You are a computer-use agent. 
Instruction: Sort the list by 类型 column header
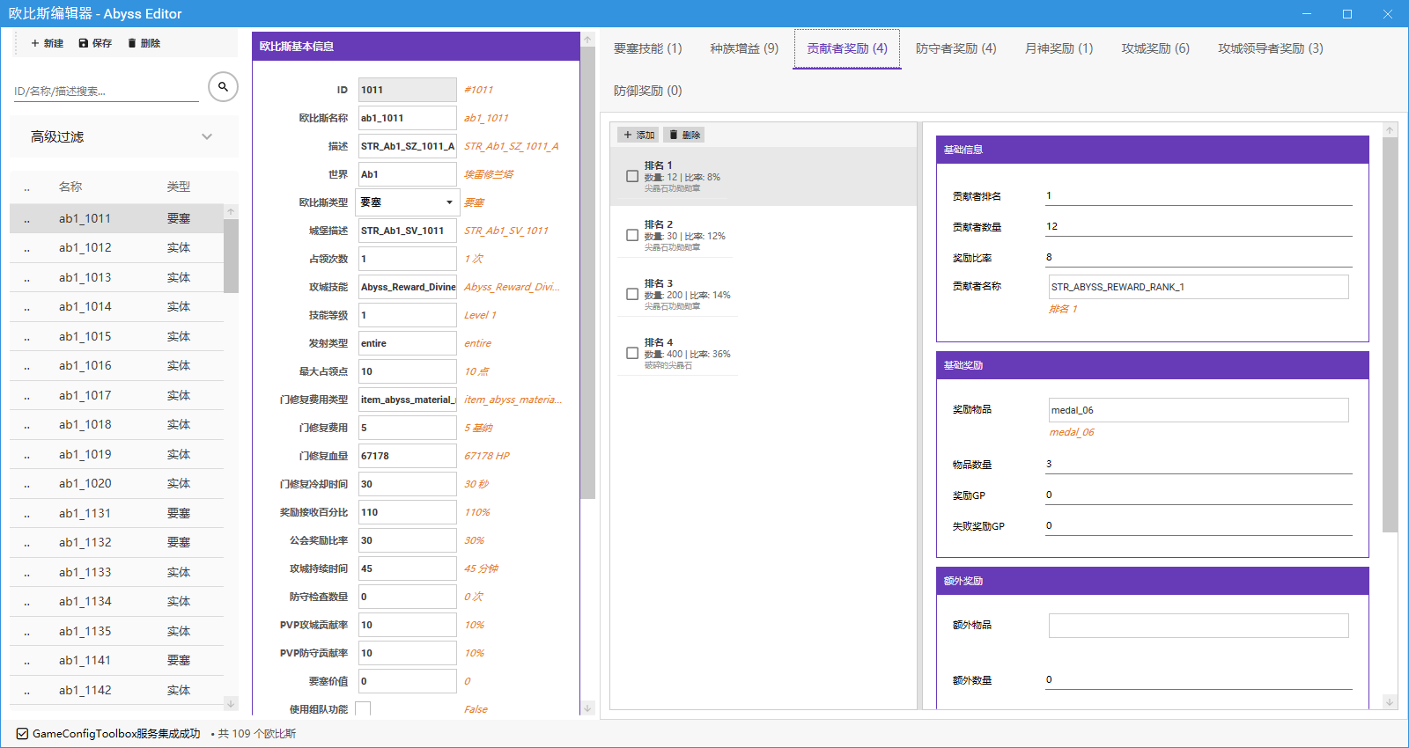click(179, 187)
